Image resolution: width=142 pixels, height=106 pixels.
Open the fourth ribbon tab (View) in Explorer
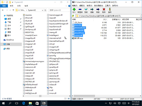(26, 6)
